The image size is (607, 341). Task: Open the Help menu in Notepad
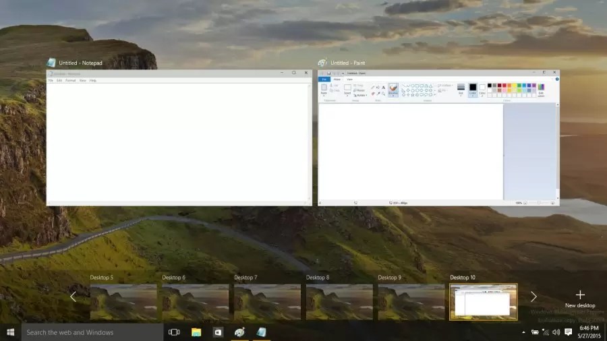93,80
